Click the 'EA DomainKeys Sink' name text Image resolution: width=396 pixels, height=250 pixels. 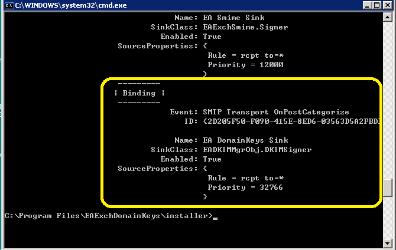point(245,140)
